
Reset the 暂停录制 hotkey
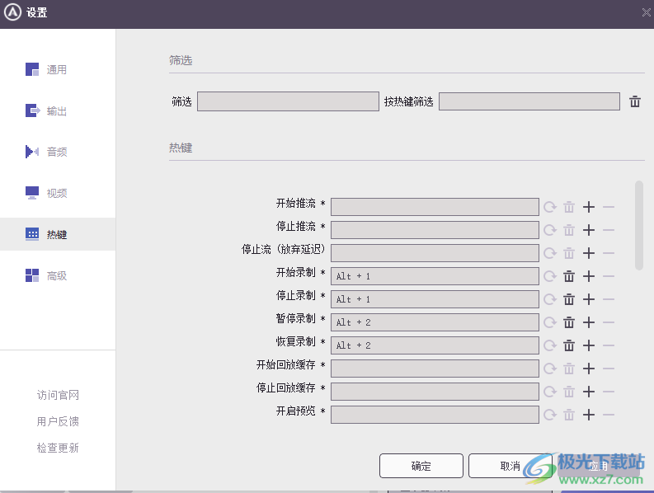pos(550,322)
